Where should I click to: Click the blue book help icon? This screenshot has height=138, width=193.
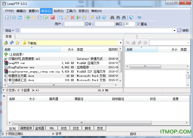click(x=139, y=17)
